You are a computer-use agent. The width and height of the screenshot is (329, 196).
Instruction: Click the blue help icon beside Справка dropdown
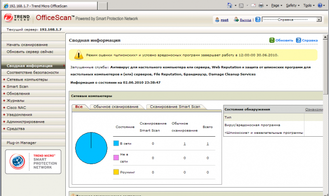click(x=258, y=20)
